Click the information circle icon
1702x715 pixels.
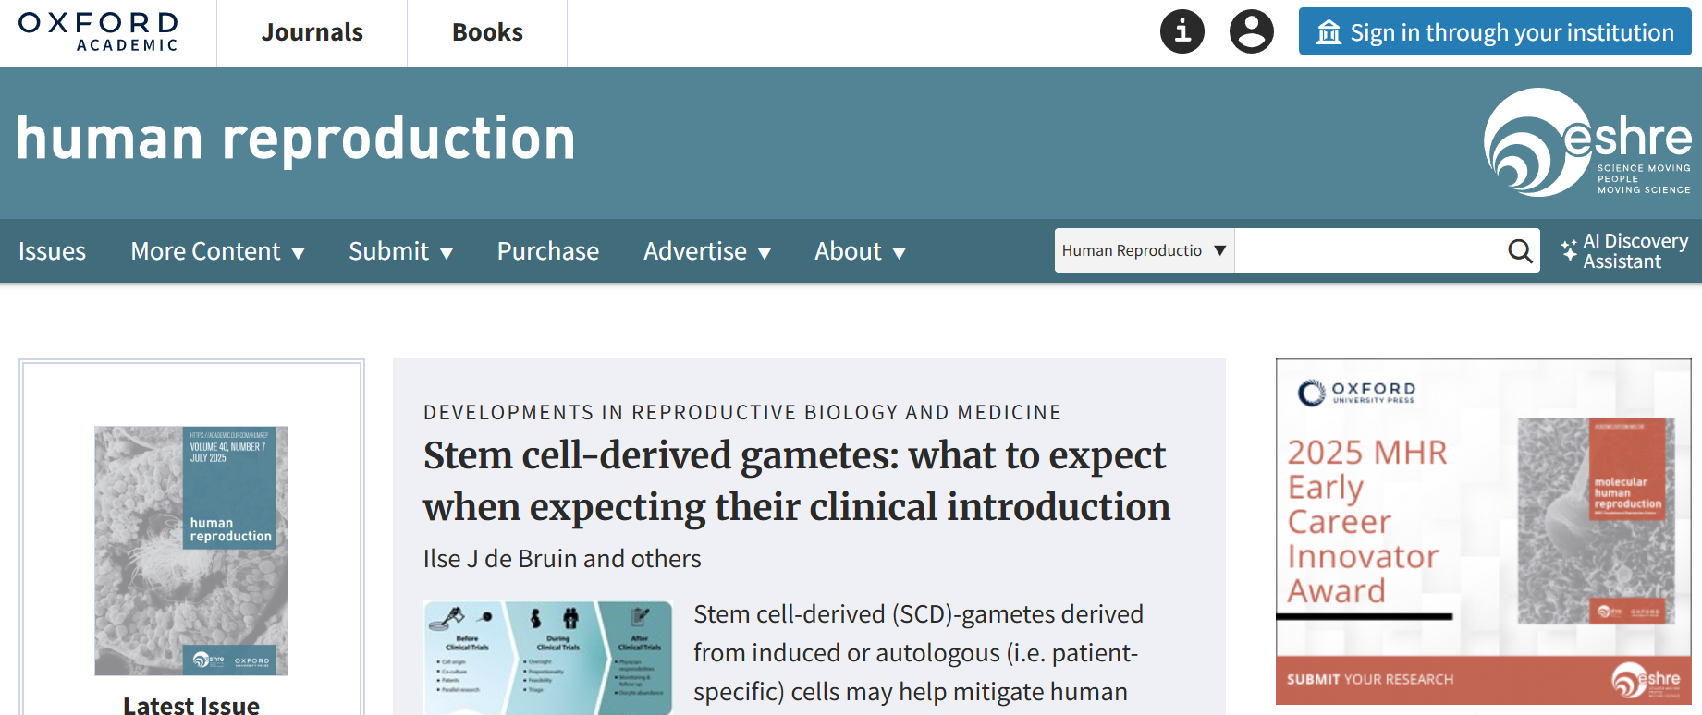point(1182,31)
